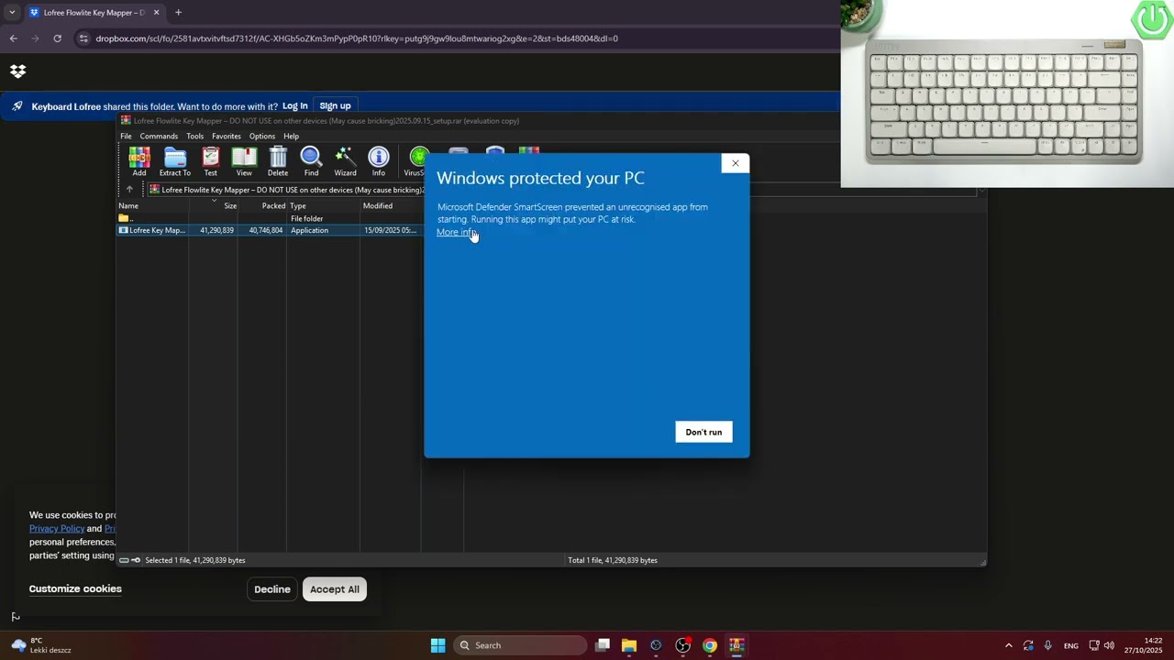Sort WinRAR list by Packed column
The height and width of the screenshot is (660, 1174).
click(x=262, y=206)
